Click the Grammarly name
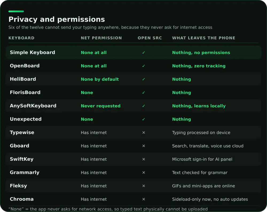Screen dimensions: 267x212 [x=25, y=172]
